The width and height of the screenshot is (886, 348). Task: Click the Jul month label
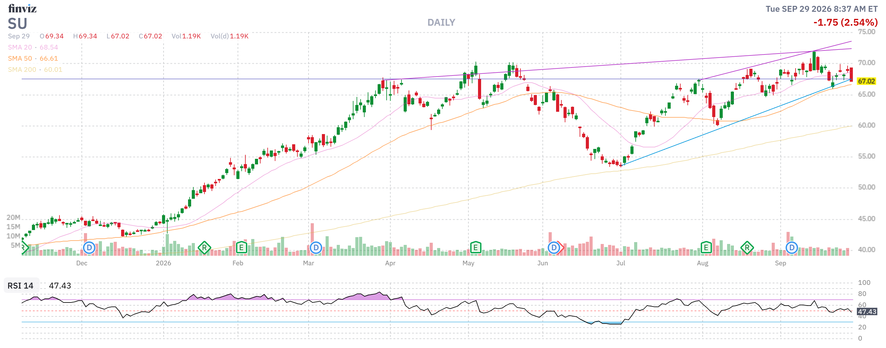pyautogui.click(x=621, y=263)
